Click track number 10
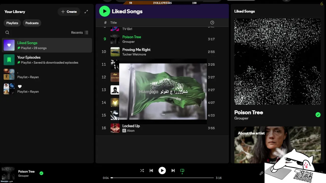 tap(104, 52)
